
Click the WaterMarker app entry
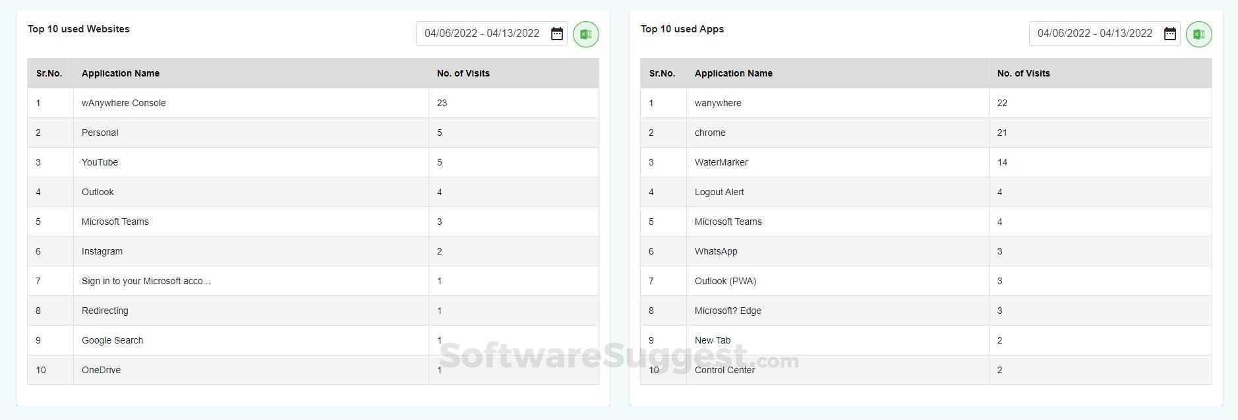[721, 162]
